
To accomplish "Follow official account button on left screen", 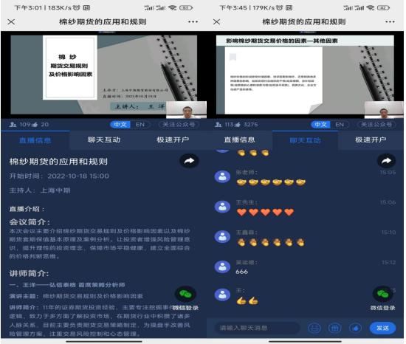I will (x=179, y=125).
